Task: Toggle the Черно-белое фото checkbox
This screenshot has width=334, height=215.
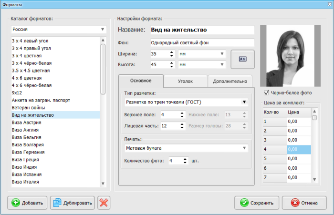Action: 266,92
